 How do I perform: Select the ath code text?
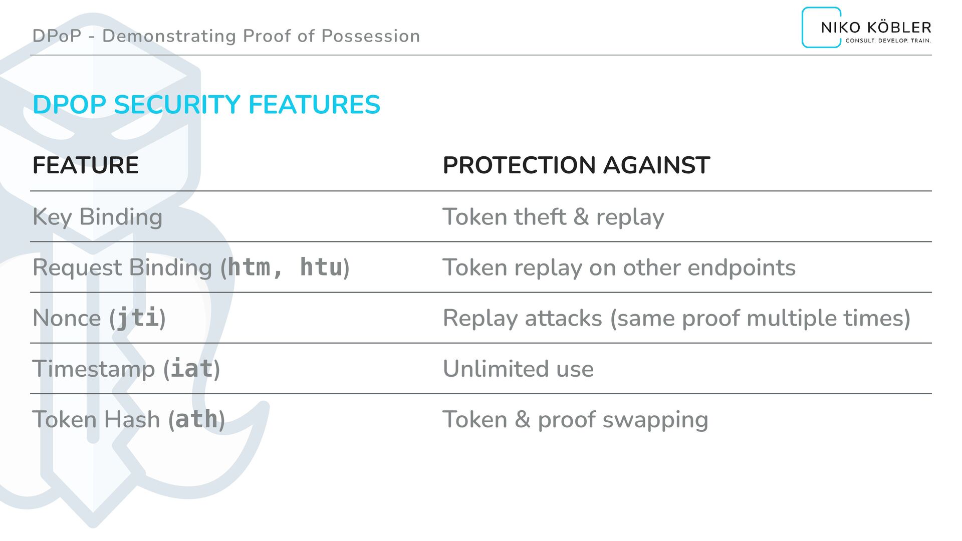[x=196, y=419]
